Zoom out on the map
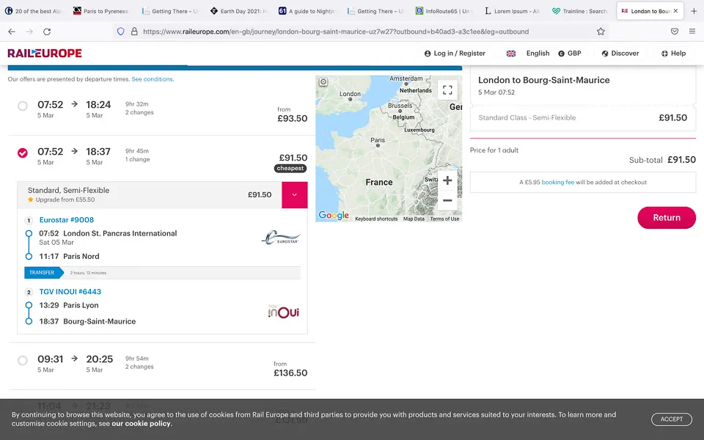 447,200
